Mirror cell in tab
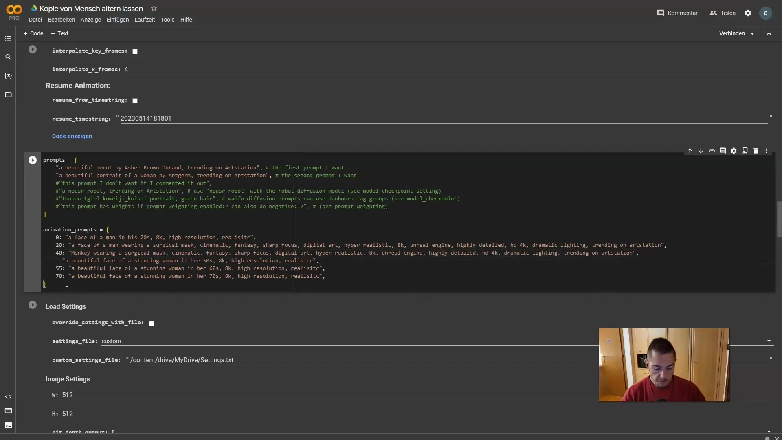This screenshot has height=440, width=782. tap(745, 151)
